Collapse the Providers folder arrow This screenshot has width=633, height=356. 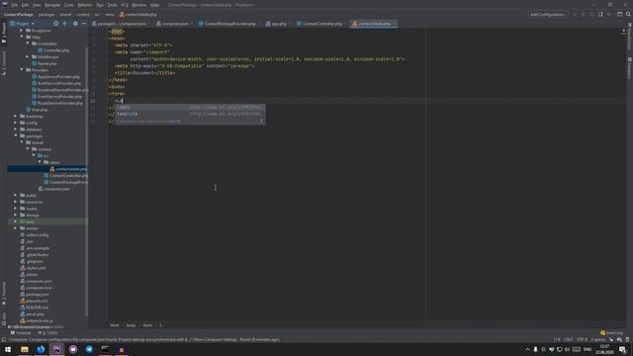click(x=22, y=70)
